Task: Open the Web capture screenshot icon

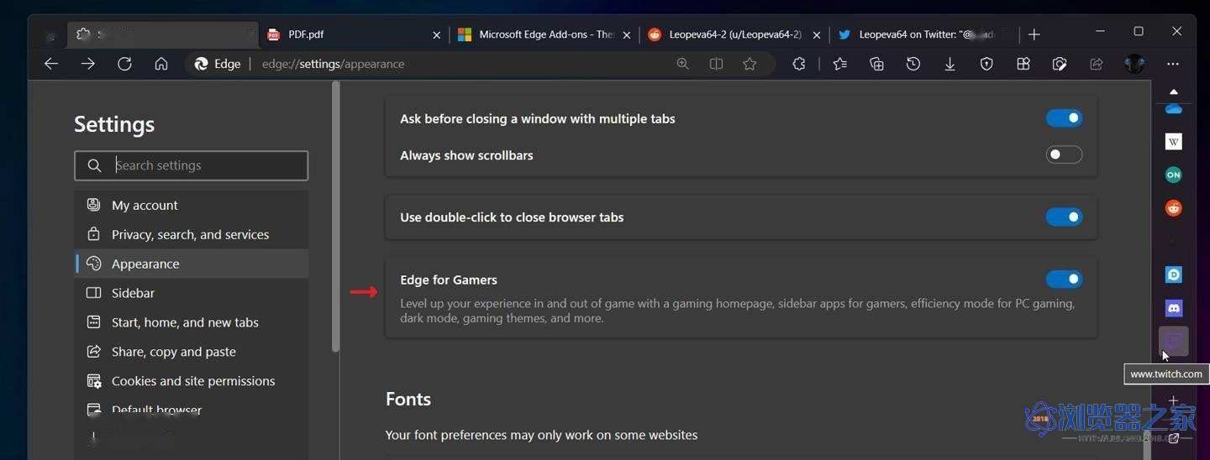Action: tap(1060, 64)
